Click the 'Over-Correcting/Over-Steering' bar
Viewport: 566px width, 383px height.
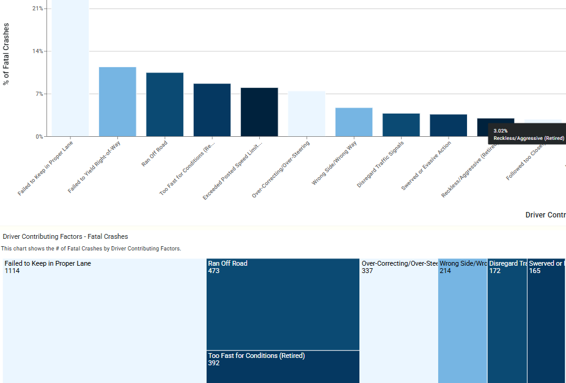[306, 115]
